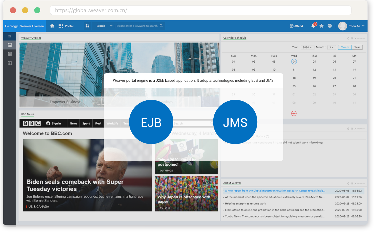The height and width of the screenshot is (233, 380).
Task: Go to the Home icon in top bar
Action: point(52,26)
